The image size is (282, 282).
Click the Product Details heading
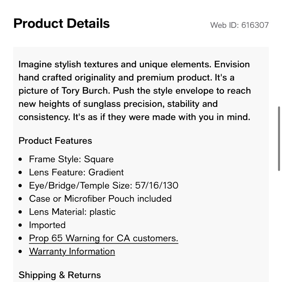(61, 23)
